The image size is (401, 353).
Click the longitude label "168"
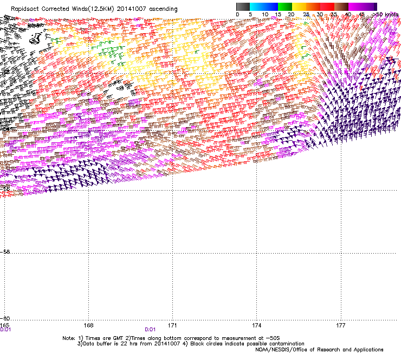point(88,325)
